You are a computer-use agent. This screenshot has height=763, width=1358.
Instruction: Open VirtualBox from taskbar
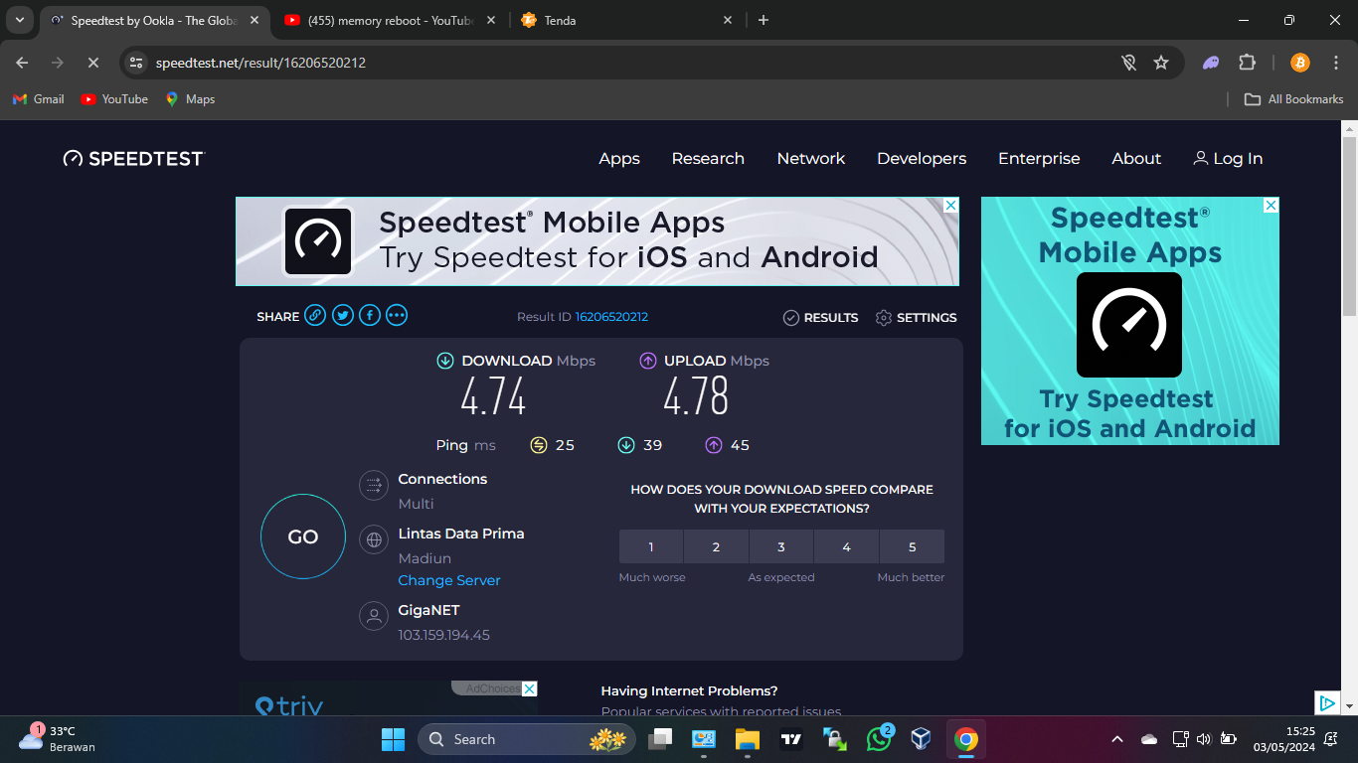click(922, 739)
